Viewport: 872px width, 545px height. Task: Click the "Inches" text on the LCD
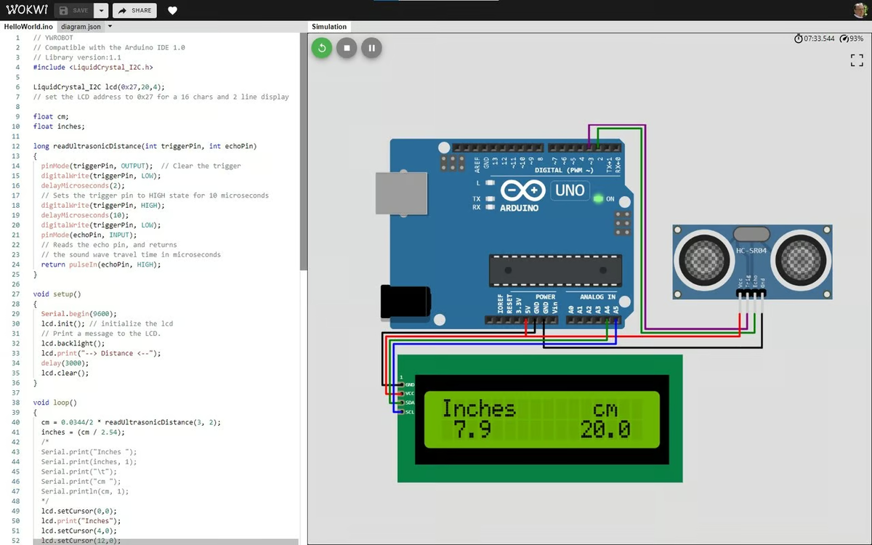[479, 409]
